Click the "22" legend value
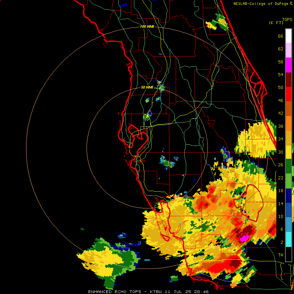The image size is (294, 294). point(281,178)
